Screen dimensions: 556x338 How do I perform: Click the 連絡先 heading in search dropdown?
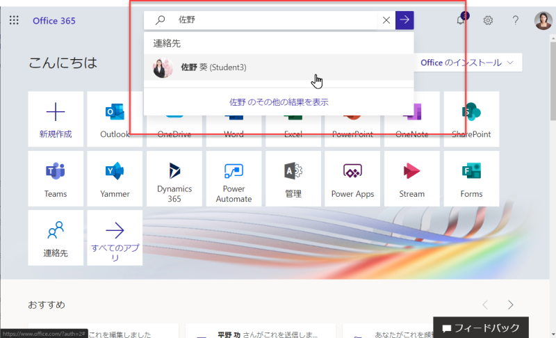167,43
